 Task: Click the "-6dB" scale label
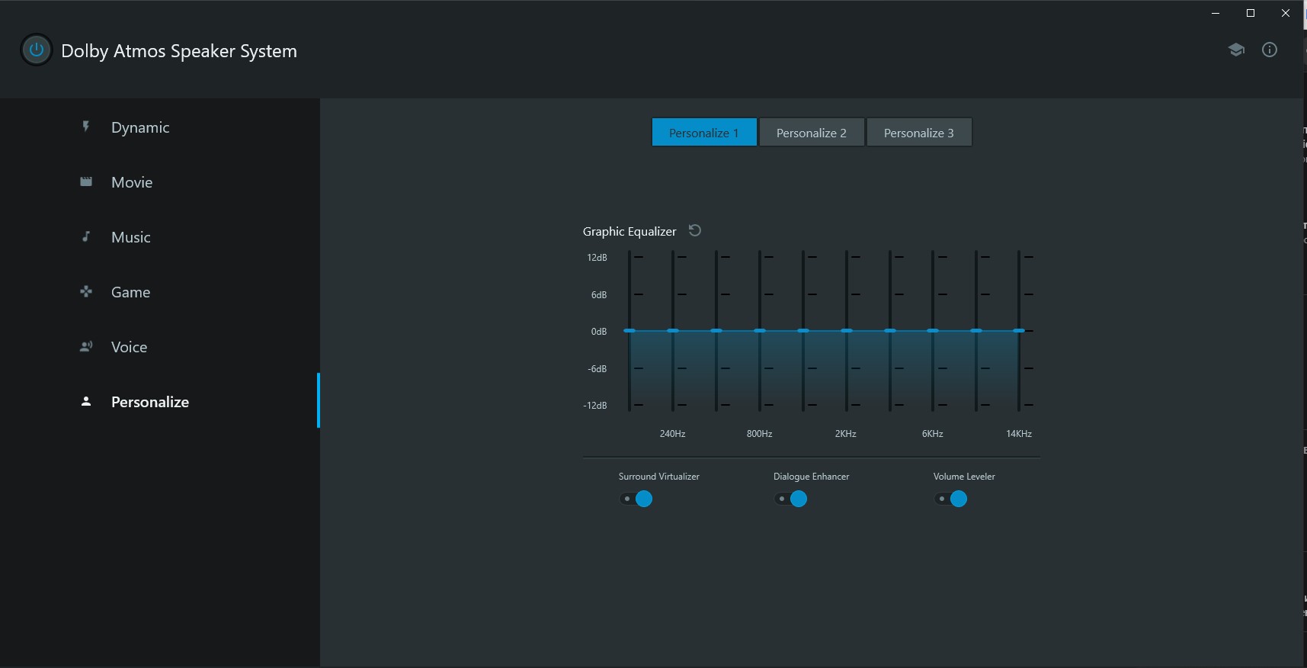pos(597,369)
